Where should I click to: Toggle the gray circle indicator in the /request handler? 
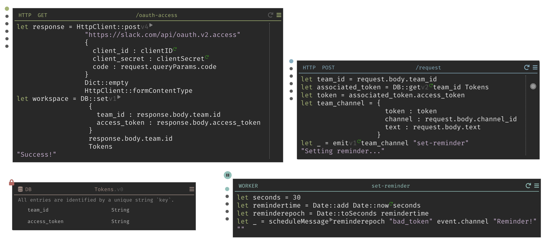pyautogui.click(x=533, y=86)
